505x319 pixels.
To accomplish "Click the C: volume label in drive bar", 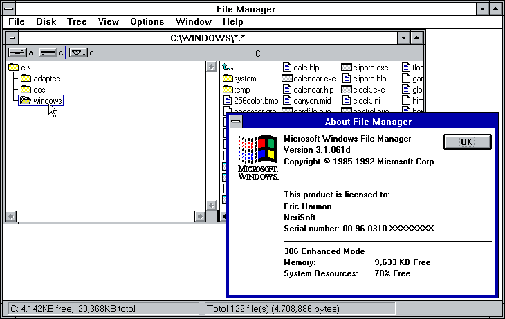I will pyautogui.click(x=259, y=54).
